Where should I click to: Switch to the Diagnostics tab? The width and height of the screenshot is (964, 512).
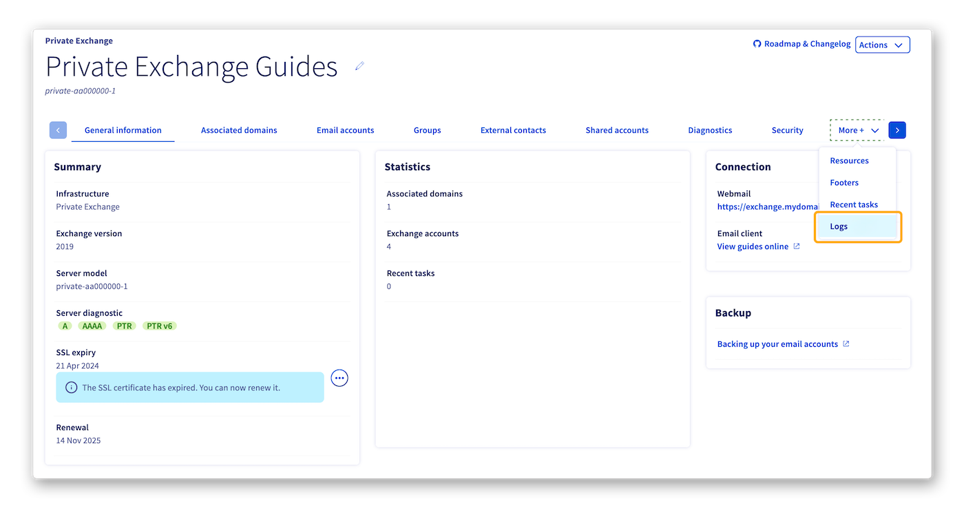[x=710, y=129]
